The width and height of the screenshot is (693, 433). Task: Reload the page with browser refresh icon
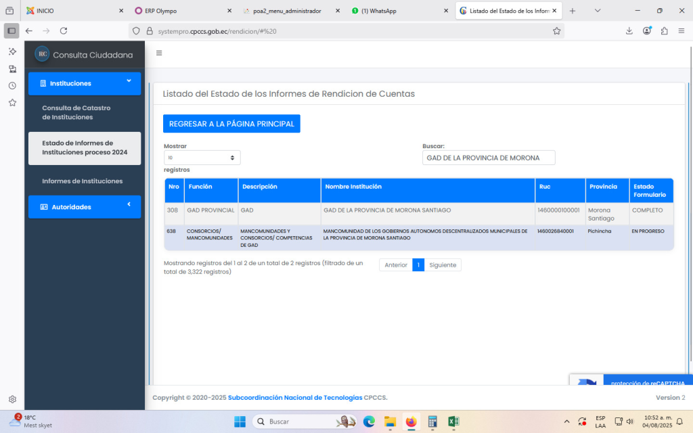coord(64,30)
